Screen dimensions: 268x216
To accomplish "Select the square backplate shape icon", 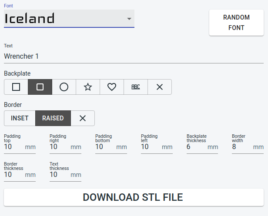I will [x=16, y=87].
